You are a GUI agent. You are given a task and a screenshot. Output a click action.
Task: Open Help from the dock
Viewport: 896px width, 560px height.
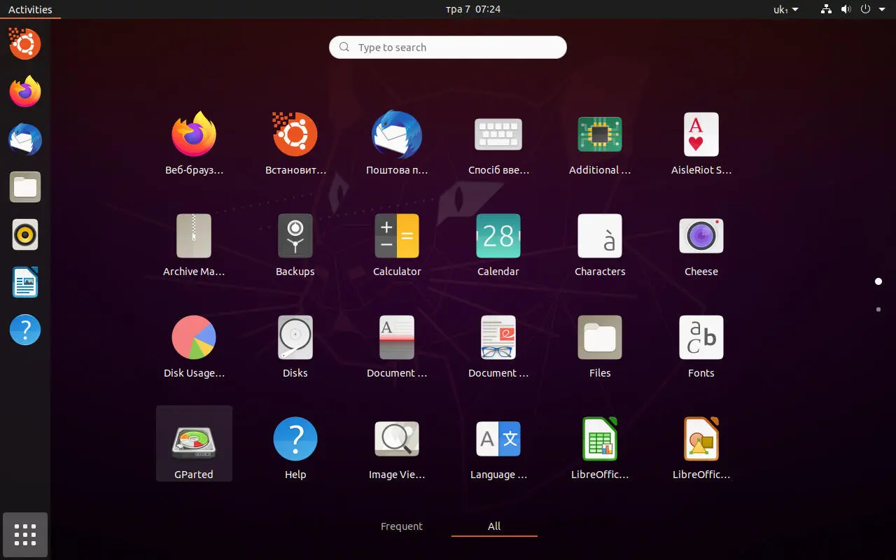25,330
